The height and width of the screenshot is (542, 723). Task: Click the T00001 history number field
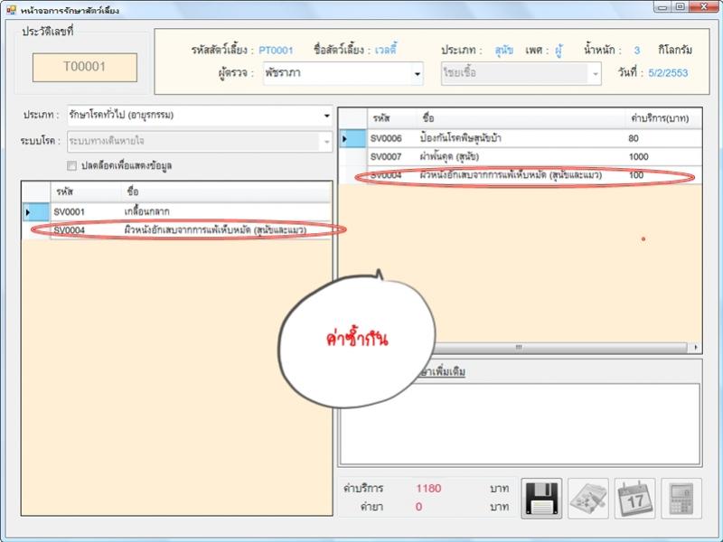(x=85, y=67)
